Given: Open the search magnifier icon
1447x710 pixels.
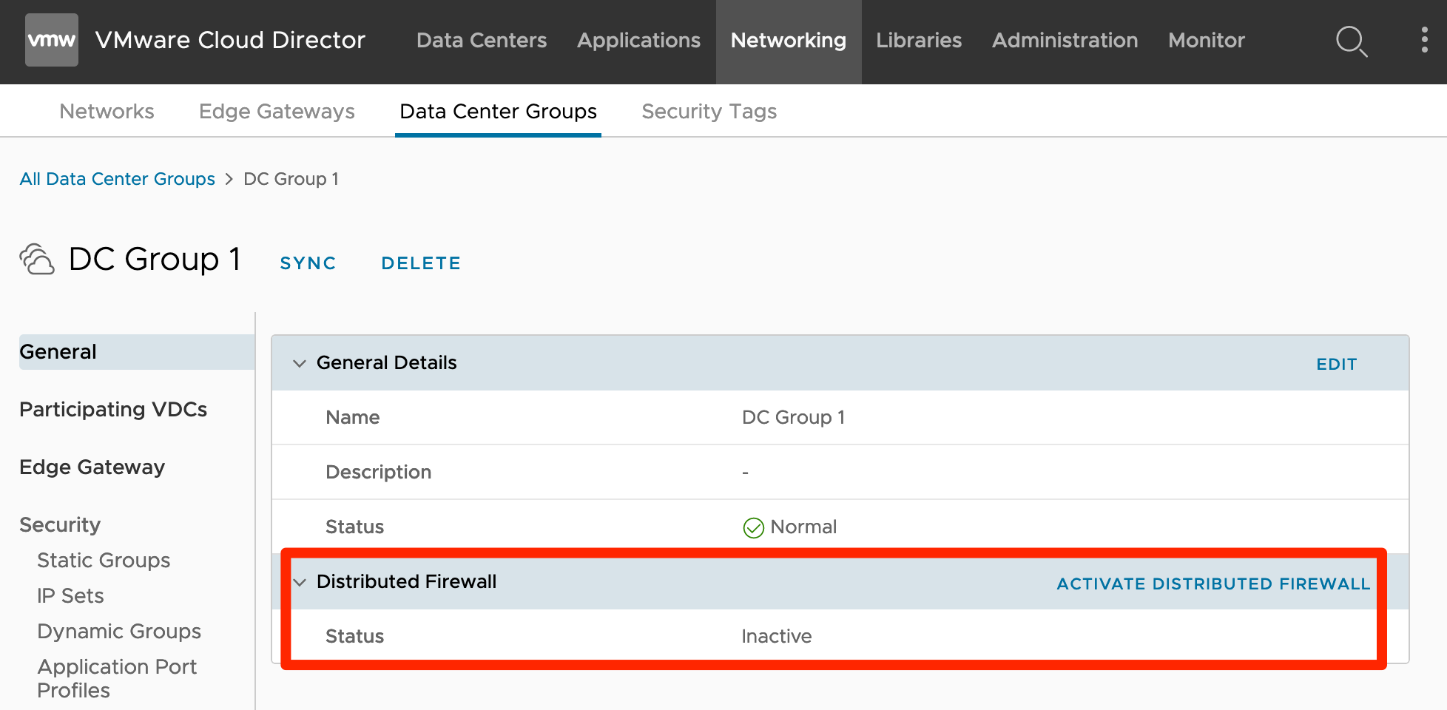Looking at the screenshot, I should point(1351,41).
